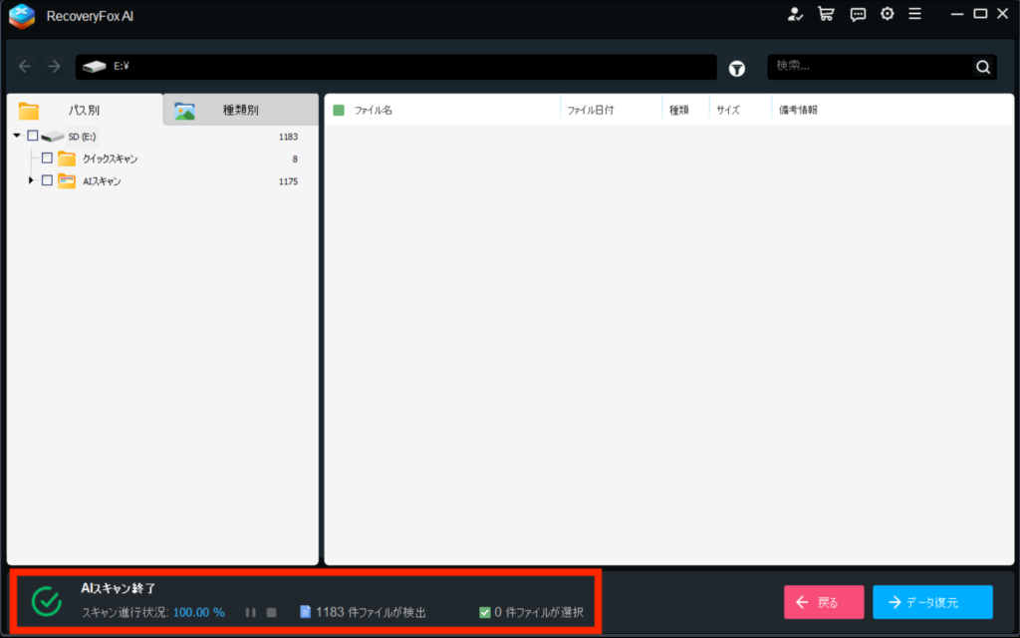This screenshot has width=1020, height=638.
Task: Stop the scan with stop button
Action: (x=271, y=612)
